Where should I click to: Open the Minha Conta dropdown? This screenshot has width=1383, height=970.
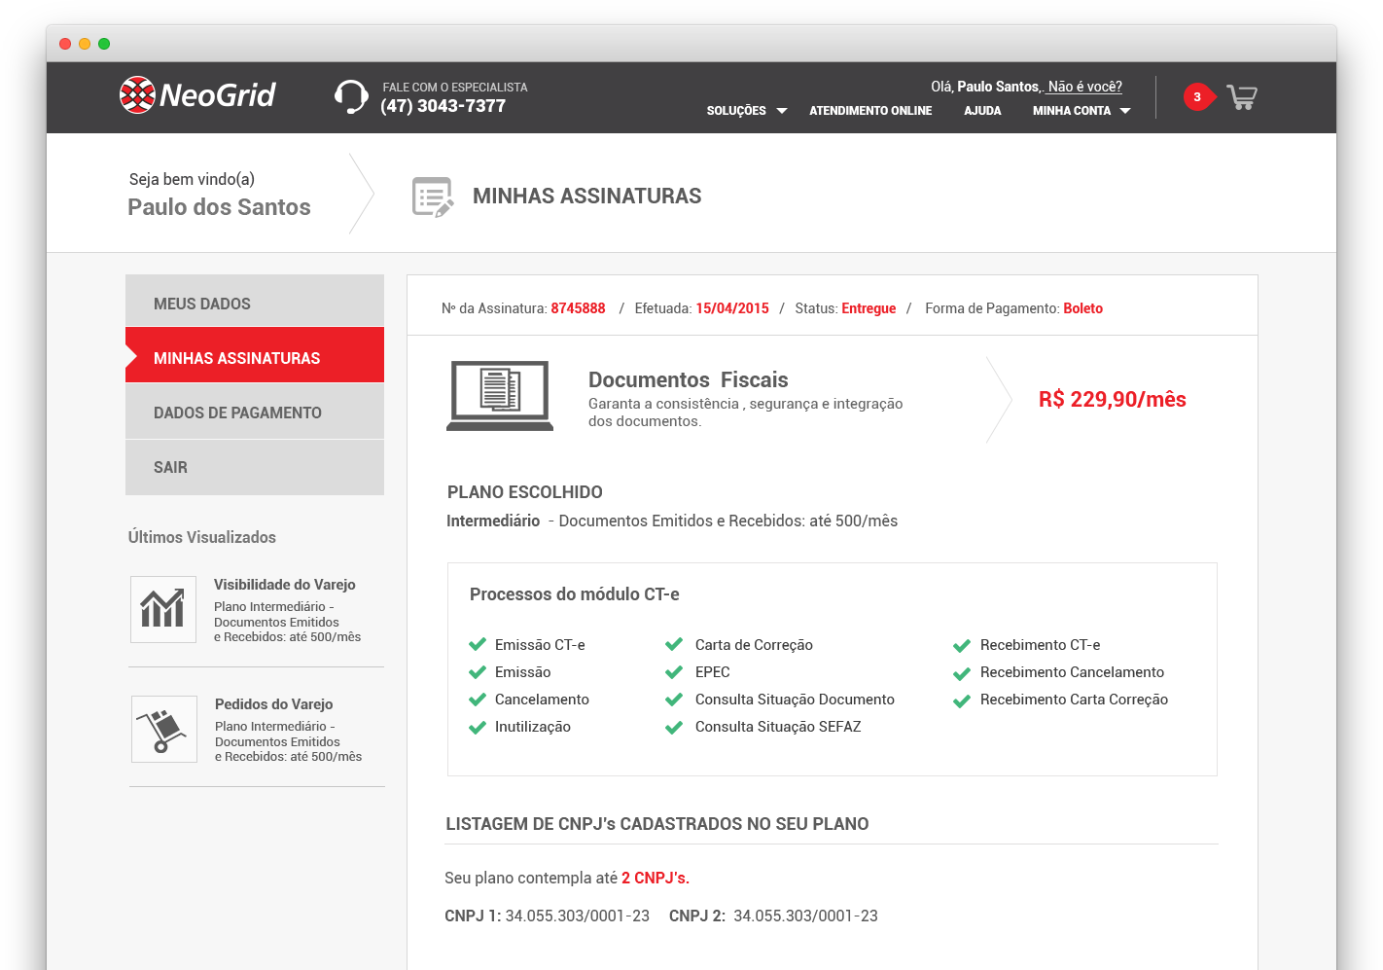[x=1080, y=110]
